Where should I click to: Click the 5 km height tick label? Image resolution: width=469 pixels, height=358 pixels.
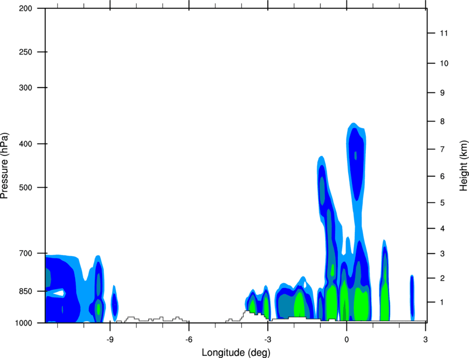[443, 203]
